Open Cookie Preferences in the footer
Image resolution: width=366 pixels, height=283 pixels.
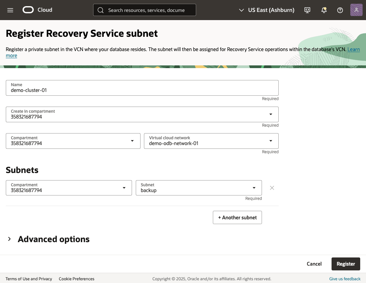tap(76, 279)
